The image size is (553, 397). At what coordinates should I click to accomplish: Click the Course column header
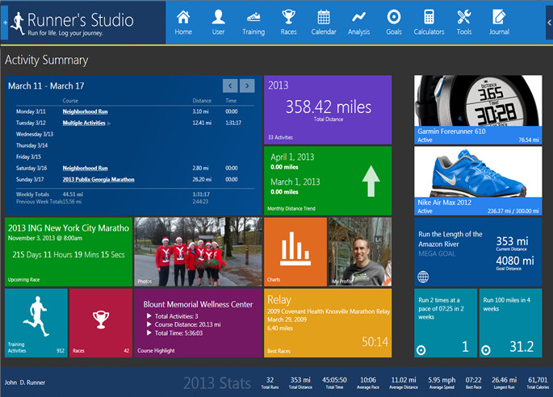(70, 101)
